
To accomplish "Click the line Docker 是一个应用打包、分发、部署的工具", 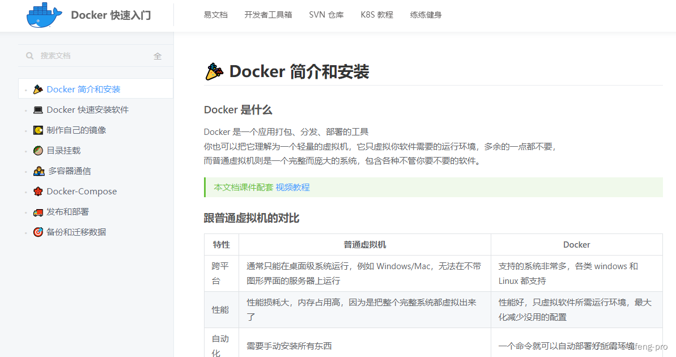I will click(286, 132).
